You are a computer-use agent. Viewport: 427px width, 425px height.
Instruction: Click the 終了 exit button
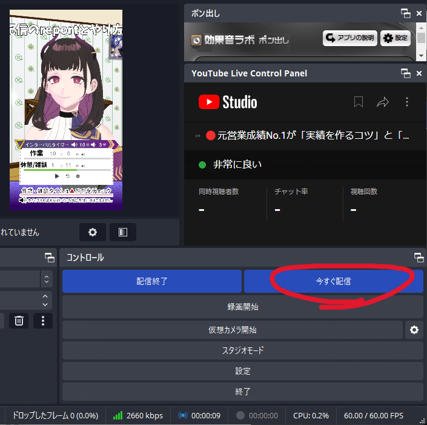pos(243,392)
